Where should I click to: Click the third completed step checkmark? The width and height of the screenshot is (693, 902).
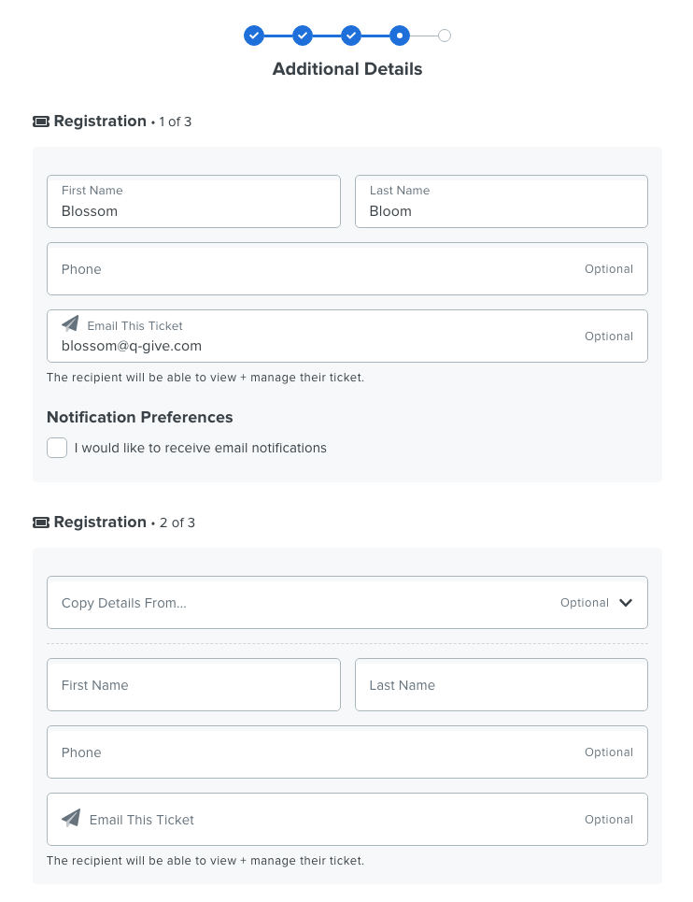(351, 36)
